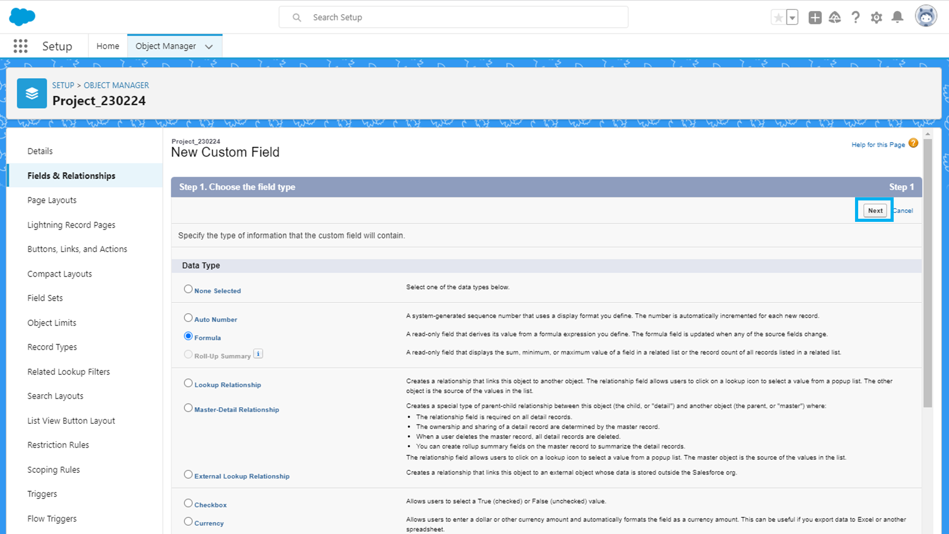Follow the SETUP breadcrumb link
Image resolution: width=949 pixels, height=534 pixels.
[63, 85]
